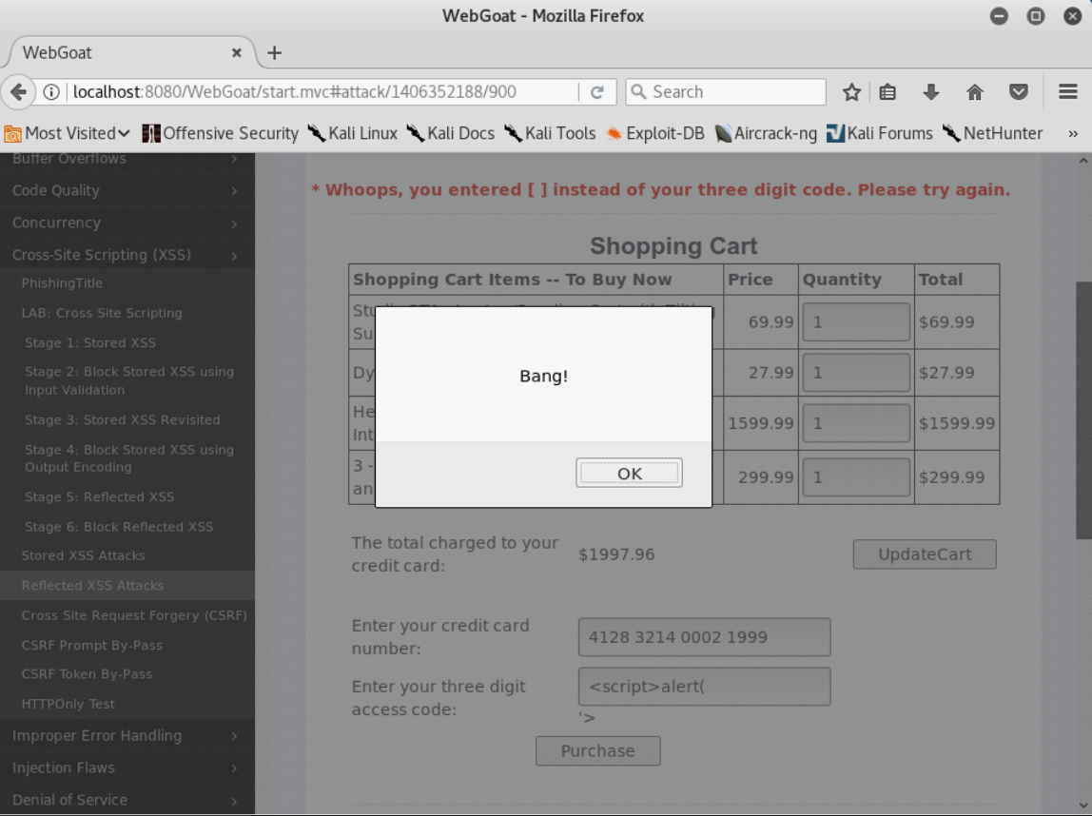This screenshot has width=1092, height=816.
Task: Open HTTPOnly Test lesson
Action: pyautogui.click(x=68, y=704)
